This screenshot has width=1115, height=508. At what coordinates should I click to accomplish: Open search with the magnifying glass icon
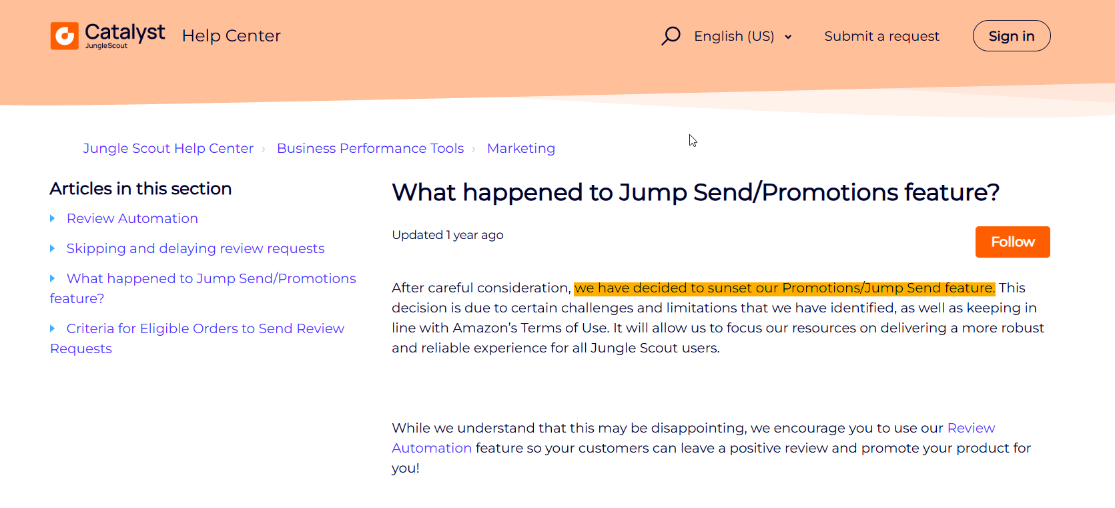[x=671, y=35]
